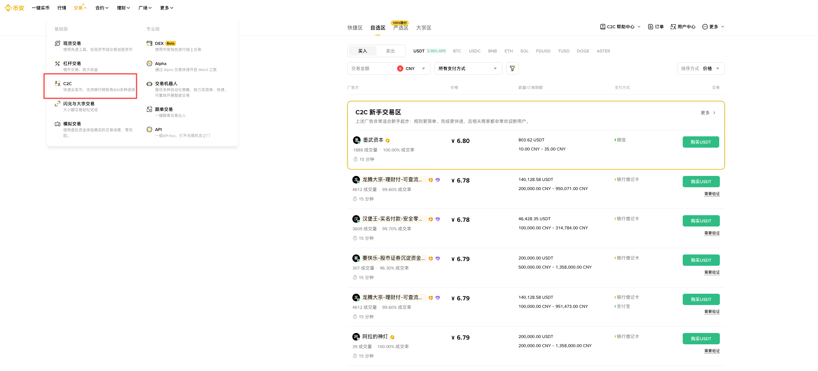Click the 更多 three-dots icon at right
The height and width of the screenshot is (371, 818).
(x=705, y=27)
